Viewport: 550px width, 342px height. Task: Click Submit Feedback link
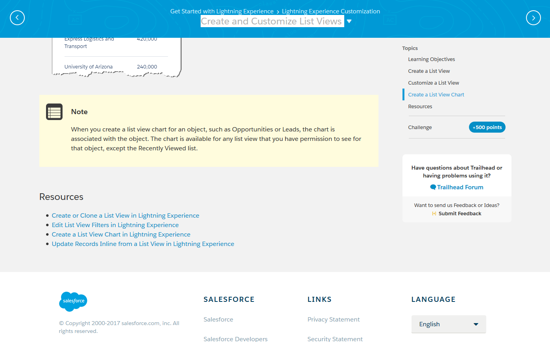point(460,214)
